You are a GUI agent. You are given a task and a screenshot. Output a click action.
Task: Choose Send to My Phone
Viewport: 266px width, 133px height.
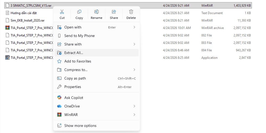[79, 36]
